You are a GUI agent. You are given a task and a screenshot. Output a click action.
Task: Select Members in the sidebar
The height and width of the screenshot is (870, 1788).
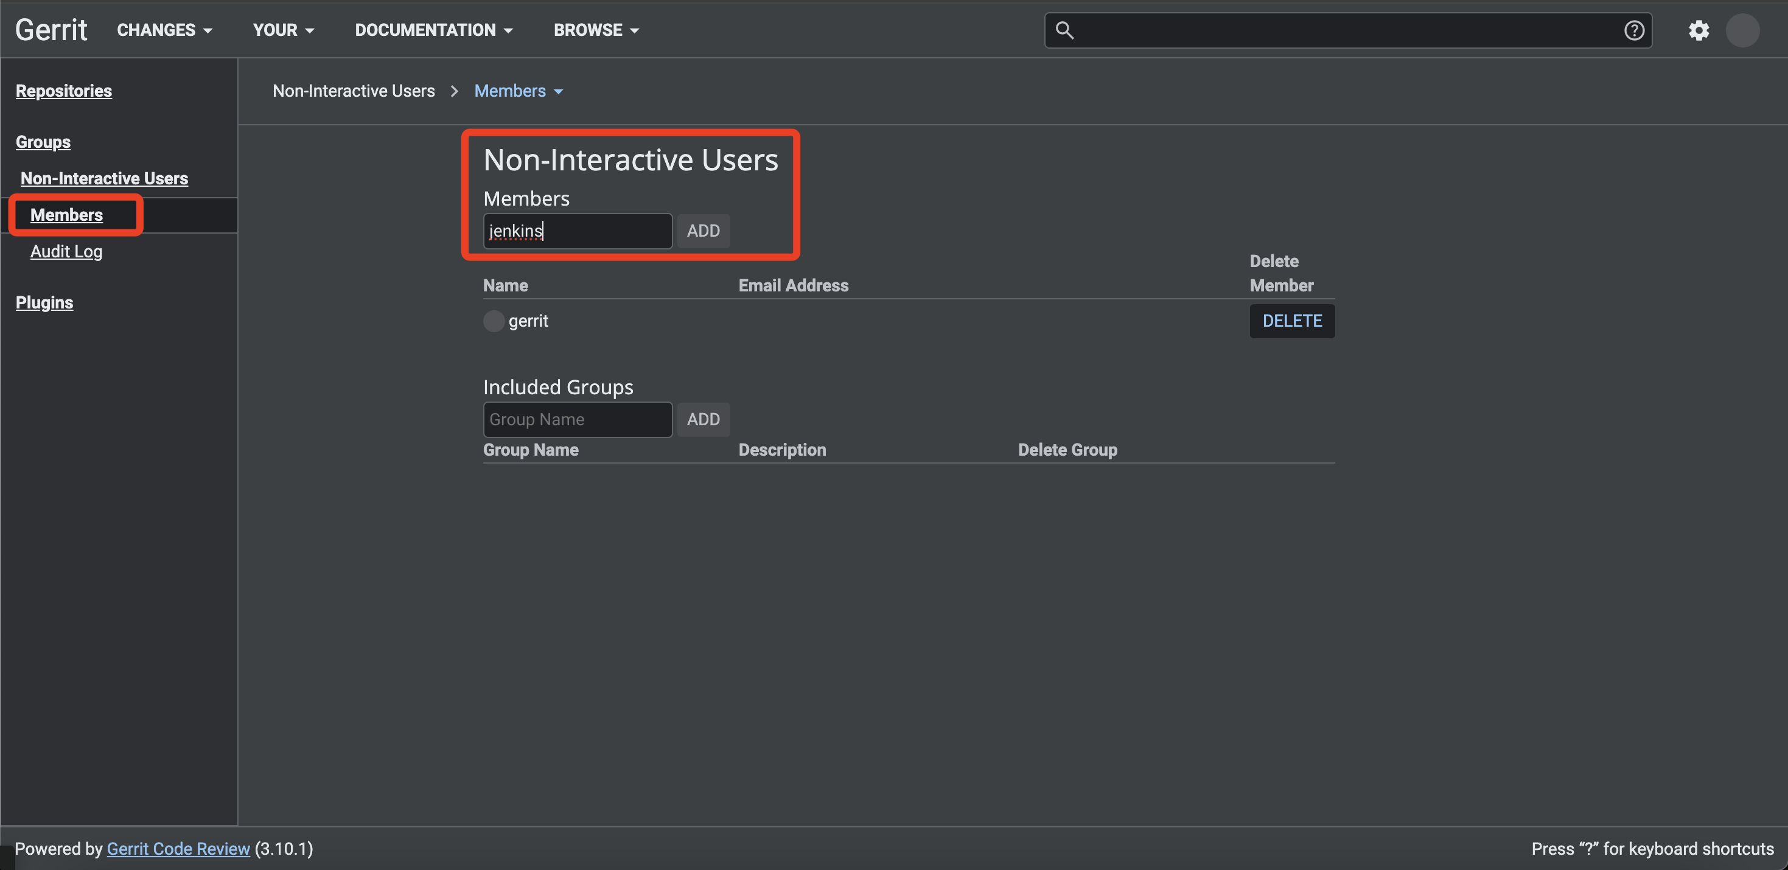pyautogui.click(x=66, y=215)
